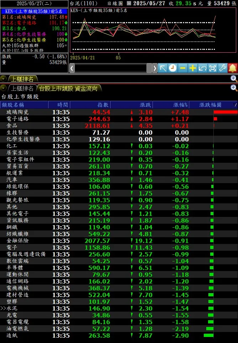
Task: Select the arrow pointer tool in chart toolbar
Action: pyautogui.click(x=162, y=68)
